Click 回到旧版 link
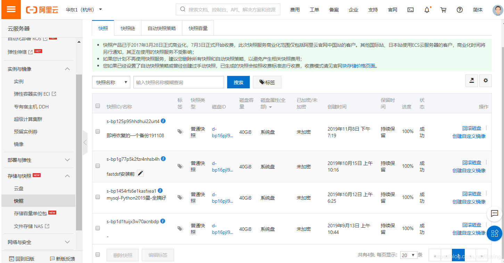This screenshot has height=263, width=504. tap(22, 259)
